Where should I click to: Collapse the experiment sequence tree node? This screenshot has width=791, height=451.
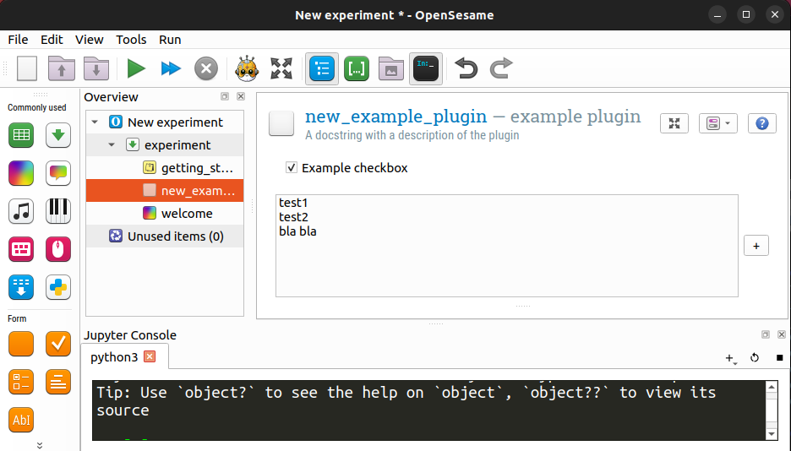click(x=112, y=145)
